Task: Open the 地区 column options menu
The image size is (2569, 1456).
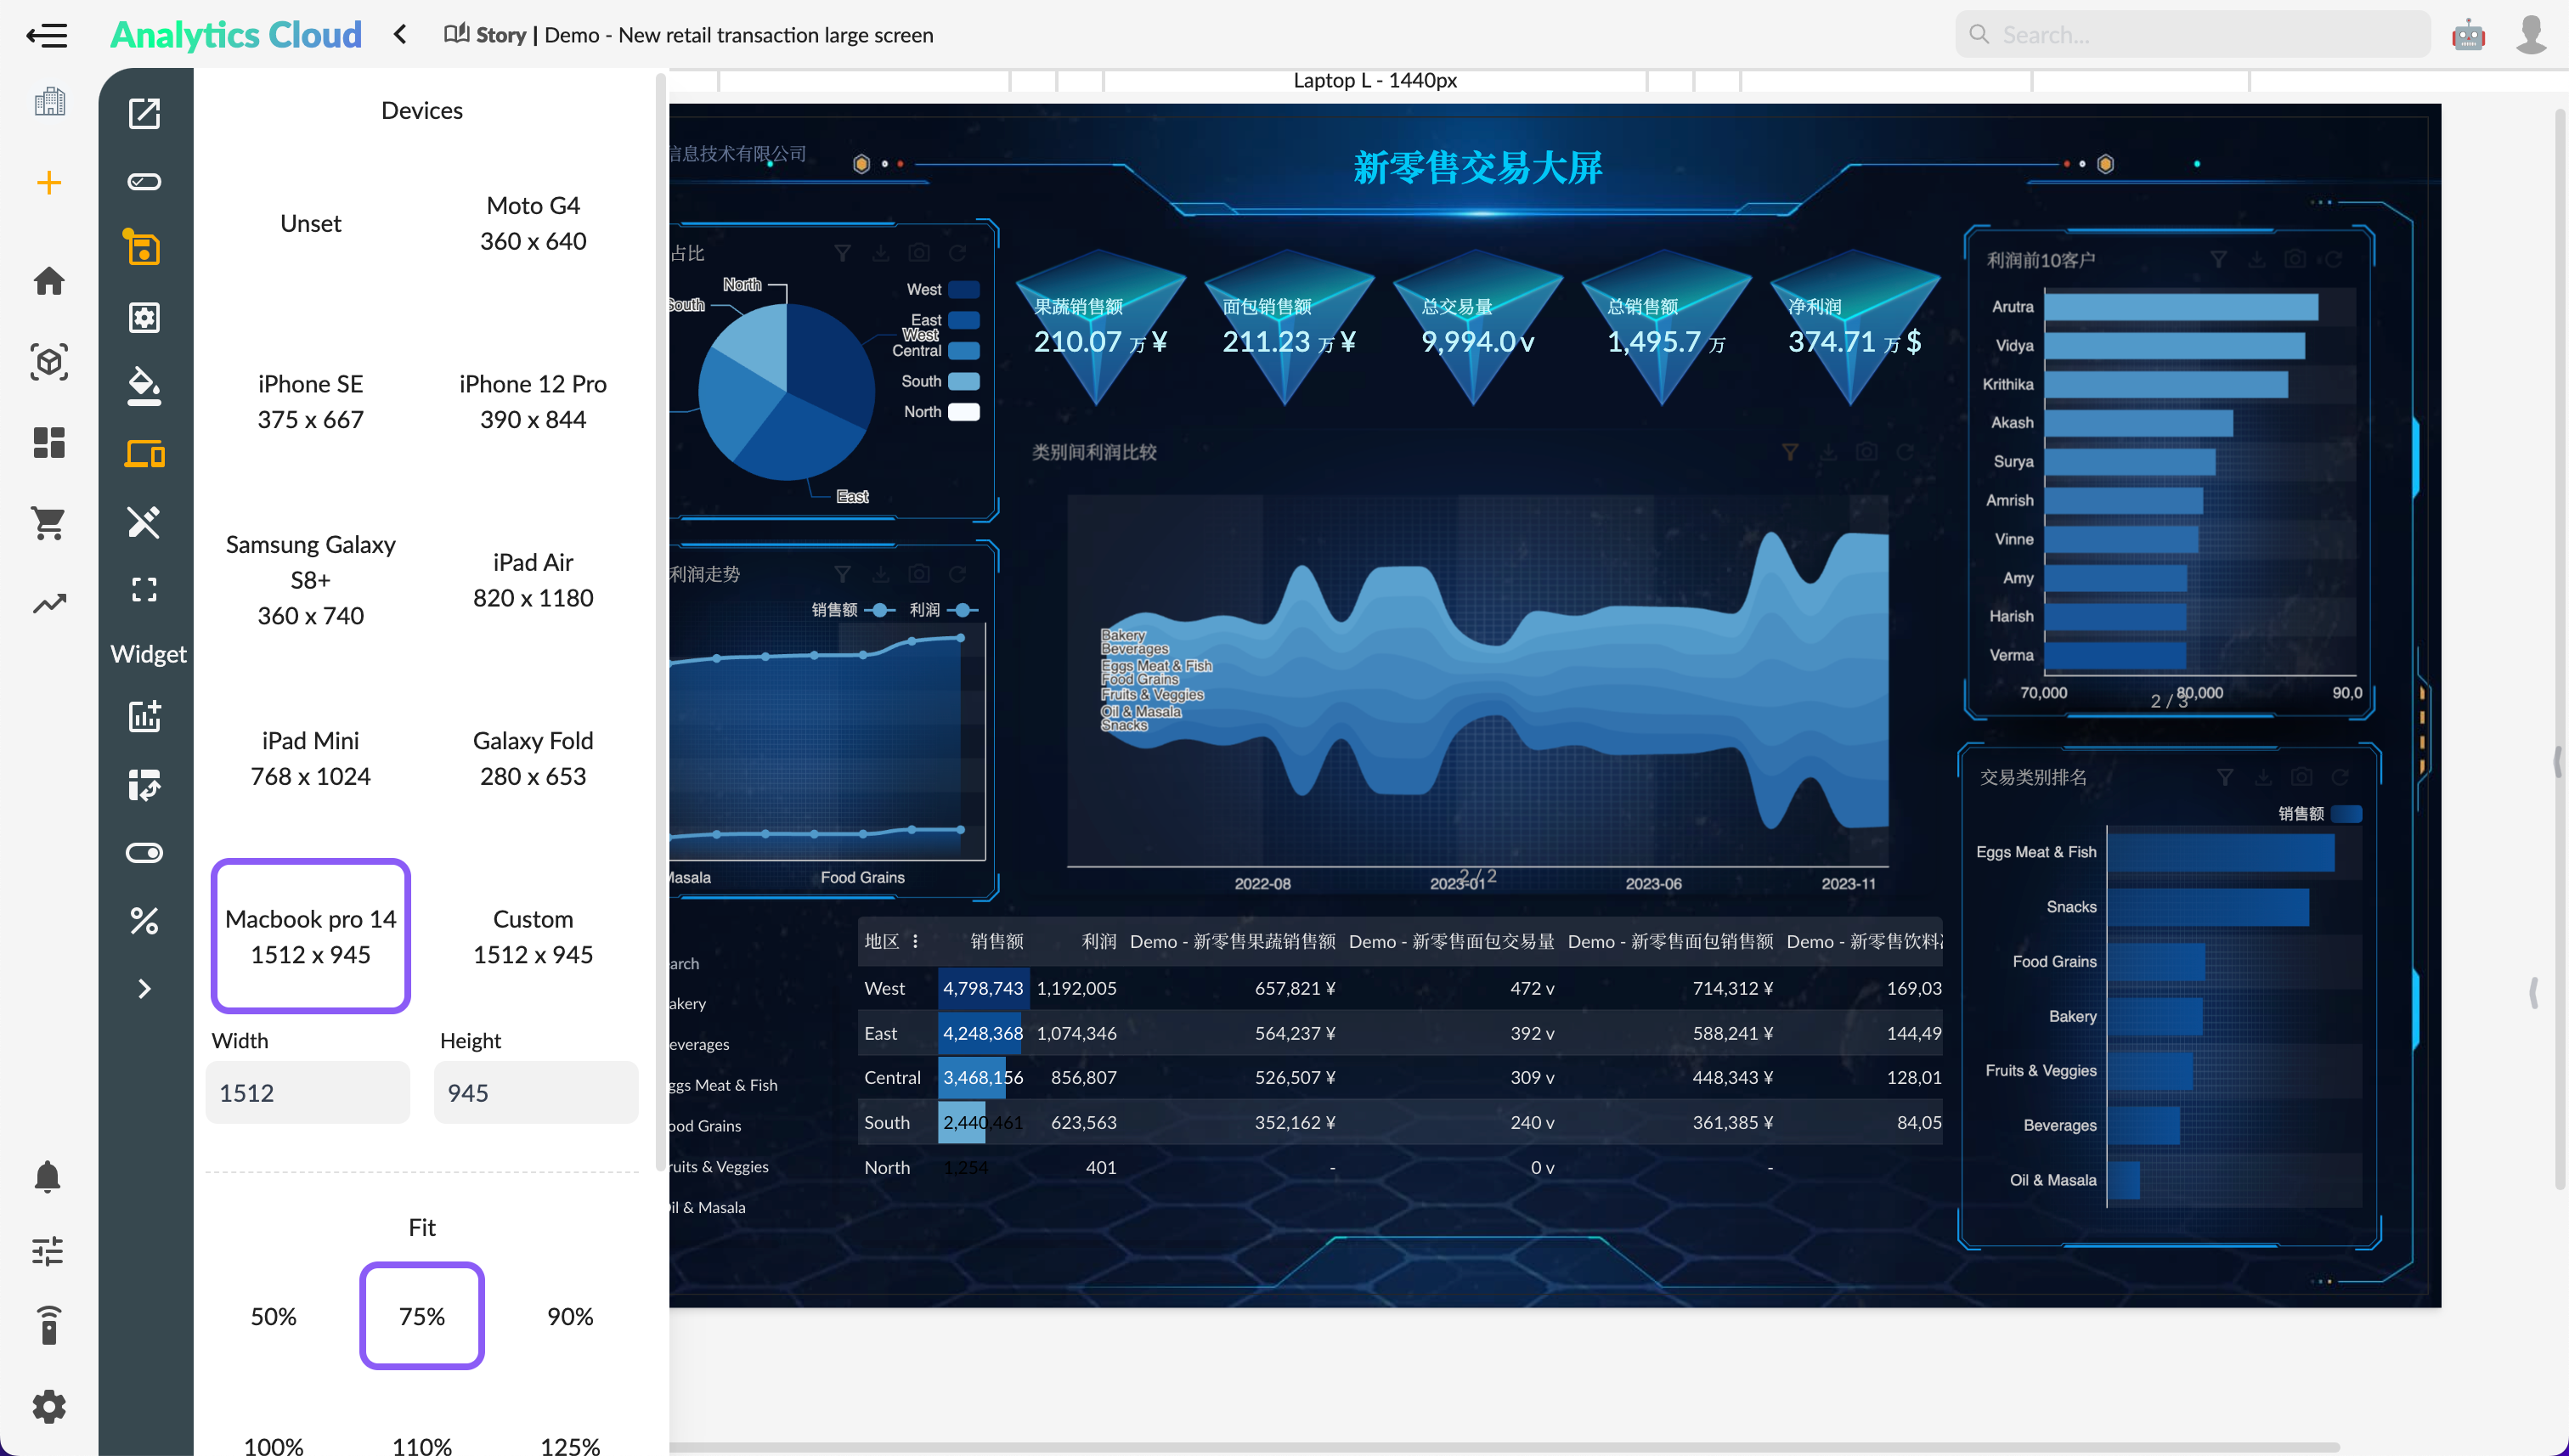Action: click(915, 941)
